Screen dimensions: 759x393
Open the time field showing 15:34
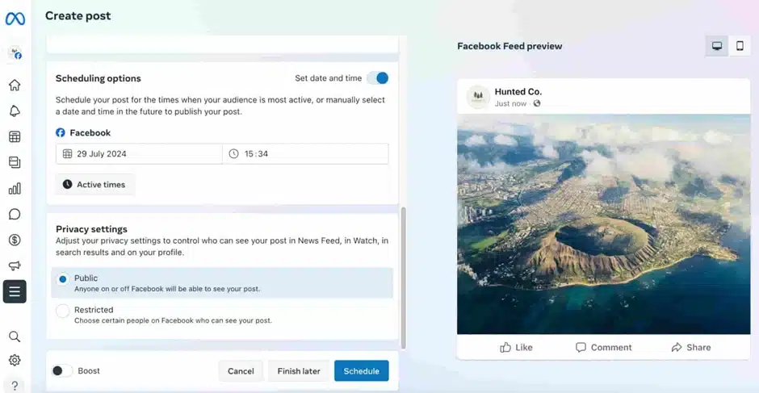click(305, 154)
